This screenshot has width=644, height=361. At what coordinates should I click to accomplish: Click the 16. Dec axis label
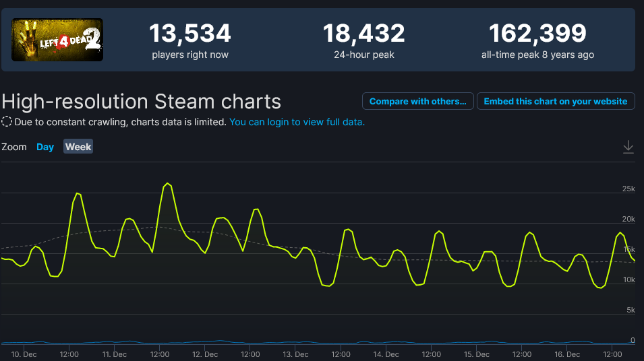point(567,354)
